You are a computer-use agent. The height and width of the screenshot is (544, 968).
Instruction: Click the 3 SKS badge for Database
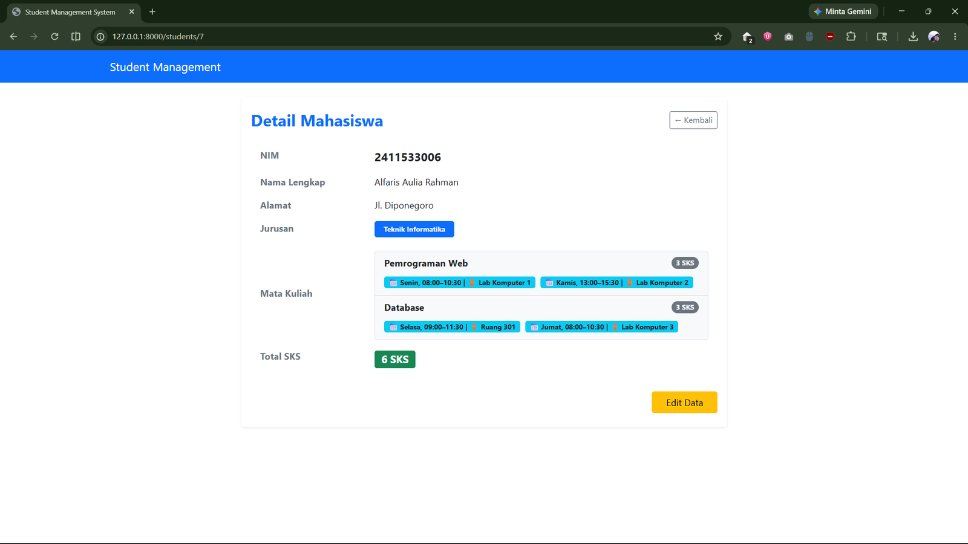685,307
